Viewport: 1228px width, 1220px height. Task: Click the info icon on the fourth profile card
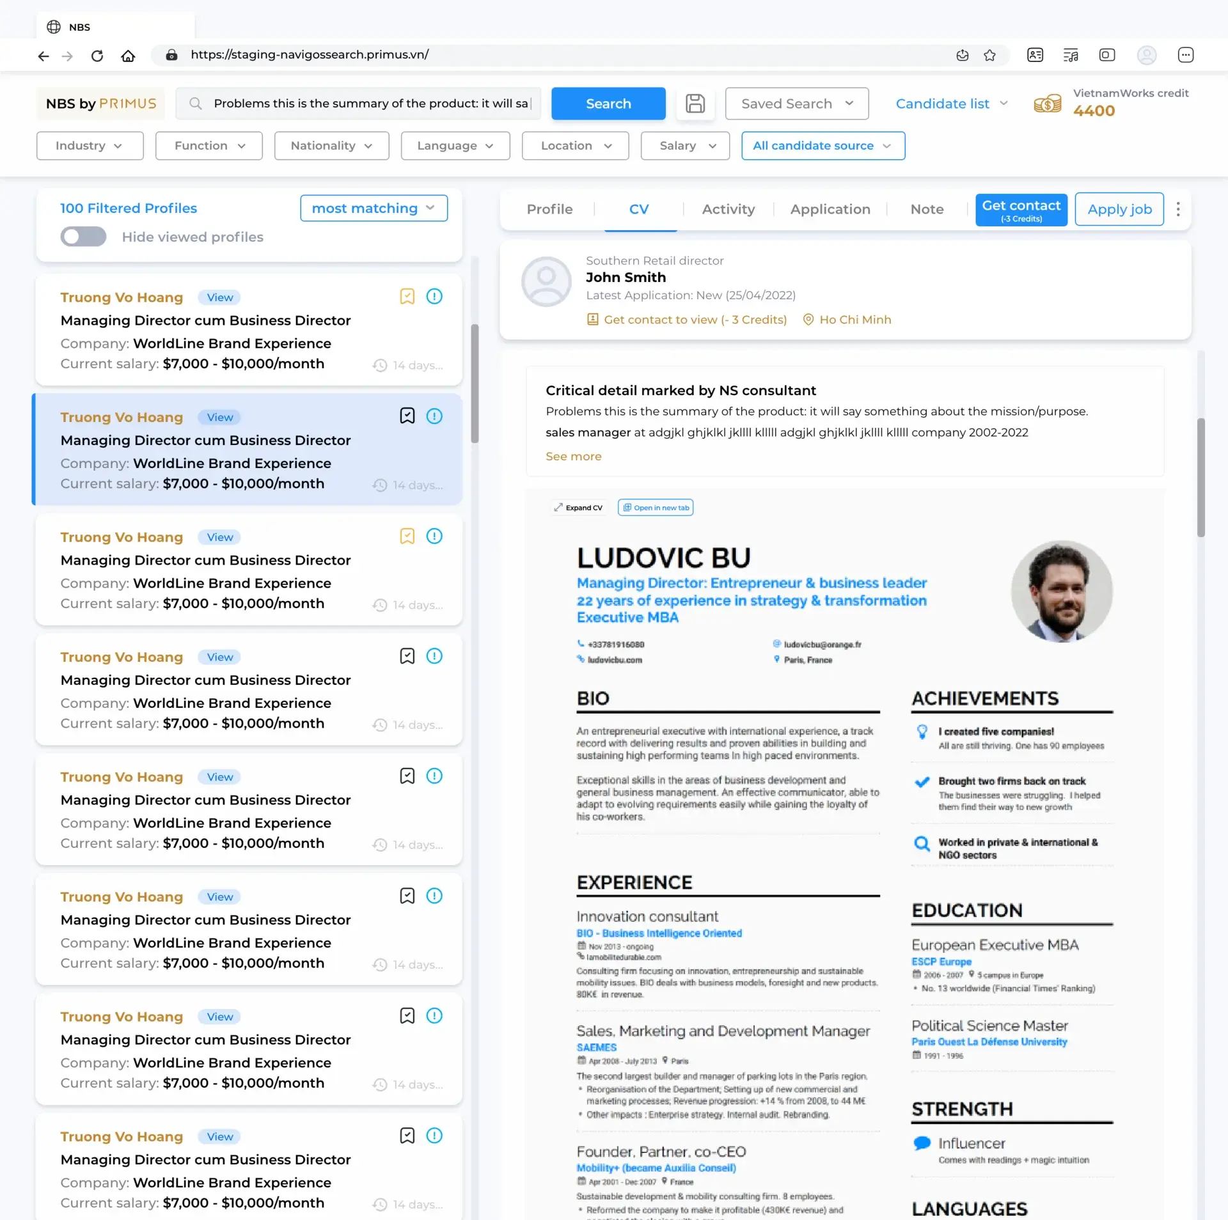pos(434,656)
